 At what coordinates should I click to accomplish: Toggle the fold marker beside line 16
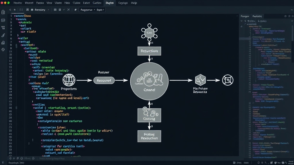pos(16,108)
